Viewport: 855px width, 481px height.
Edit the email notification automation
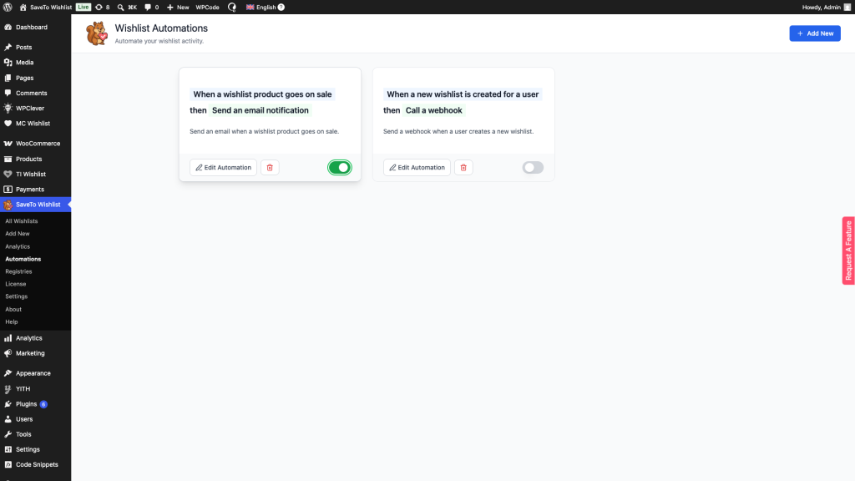223,167
